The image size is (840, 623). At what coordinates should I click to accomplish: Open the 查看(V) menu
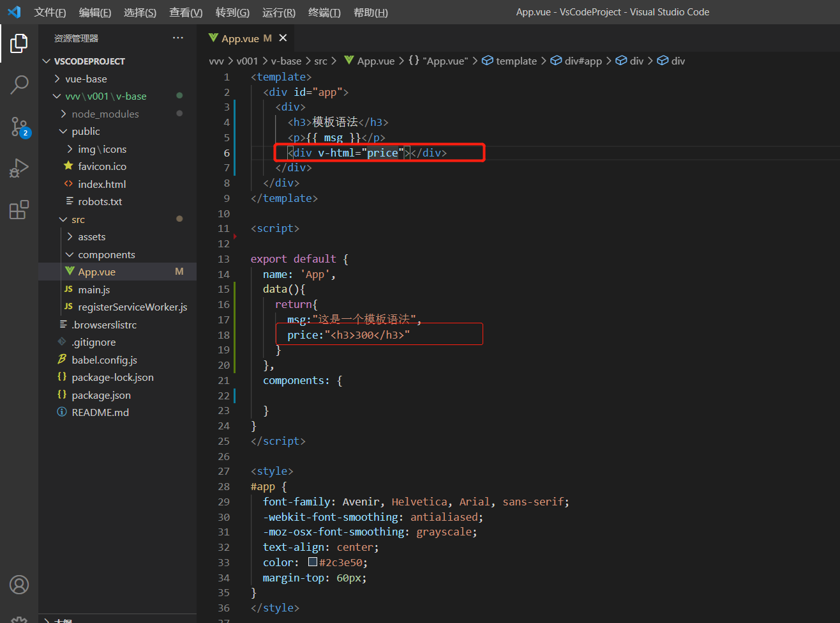[186, 12]
